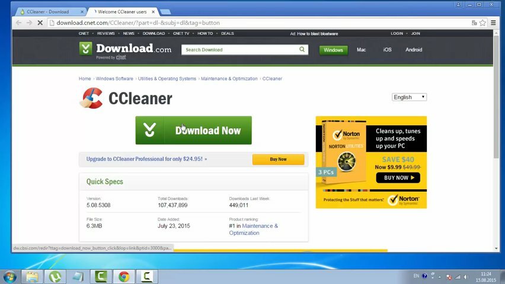The image size is (505, 284).
Task: Click the LOGIN link
Action: (397, 34)
